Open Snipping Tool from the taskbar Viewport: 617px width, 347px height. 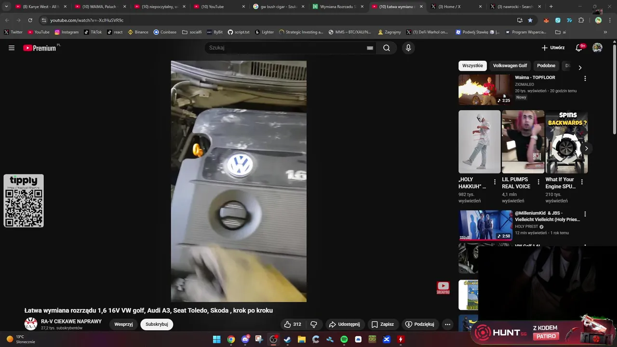point(259,339)
